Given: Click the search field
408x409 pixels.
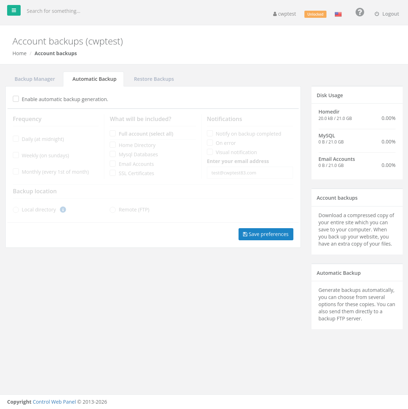Looking at the screenshot, I should point(53,11).
